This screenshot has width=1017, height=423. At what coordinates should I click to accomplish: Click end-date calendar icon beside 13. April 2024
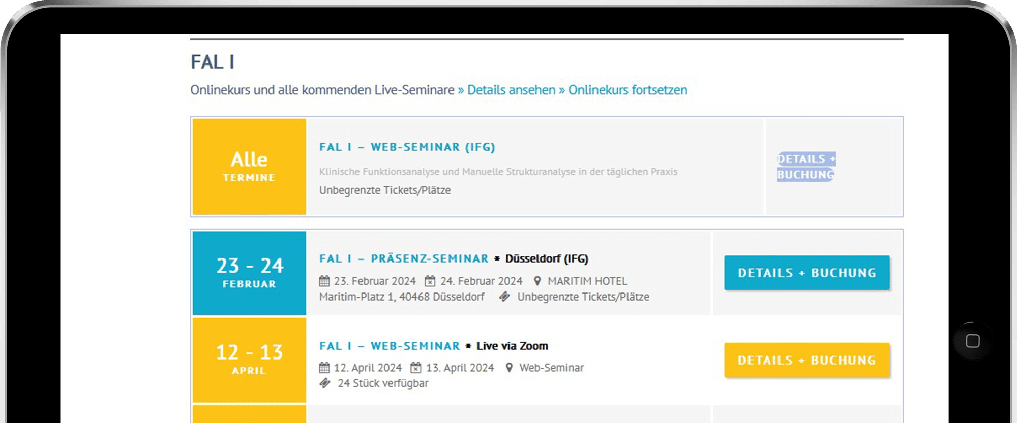[x=416, y=368]
